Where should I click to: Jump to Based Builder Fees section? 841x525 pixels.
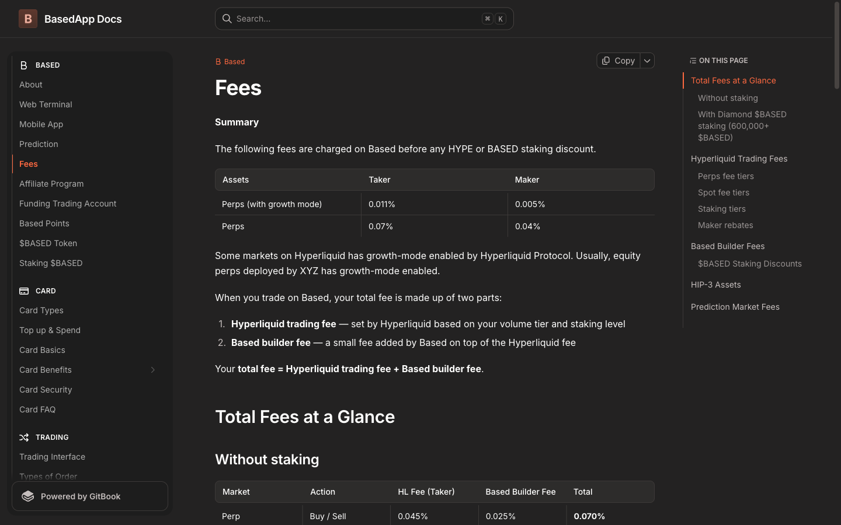(728, 246)
